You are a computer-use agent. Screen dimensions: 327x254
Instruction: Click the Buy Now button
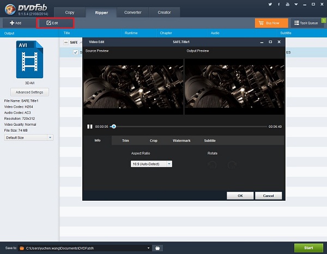[271, 23]
